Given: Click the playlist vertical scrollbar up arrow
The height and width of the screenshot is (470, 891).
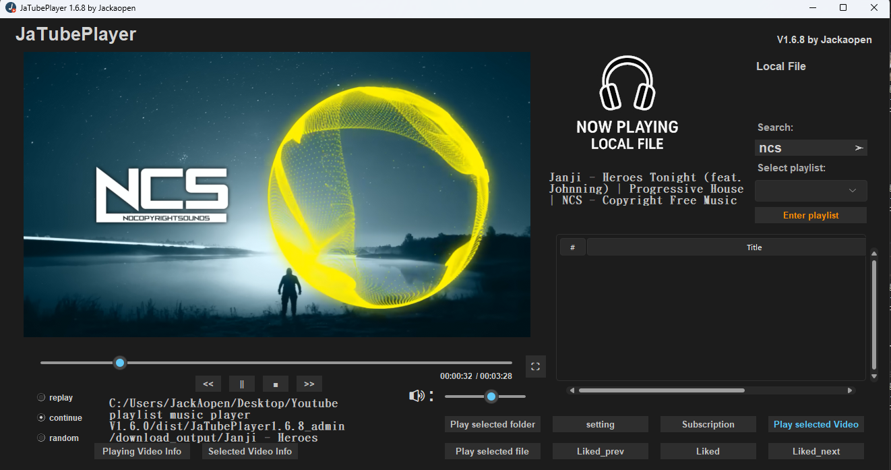Looking at the screenshot, I should [x=874, y=254].
